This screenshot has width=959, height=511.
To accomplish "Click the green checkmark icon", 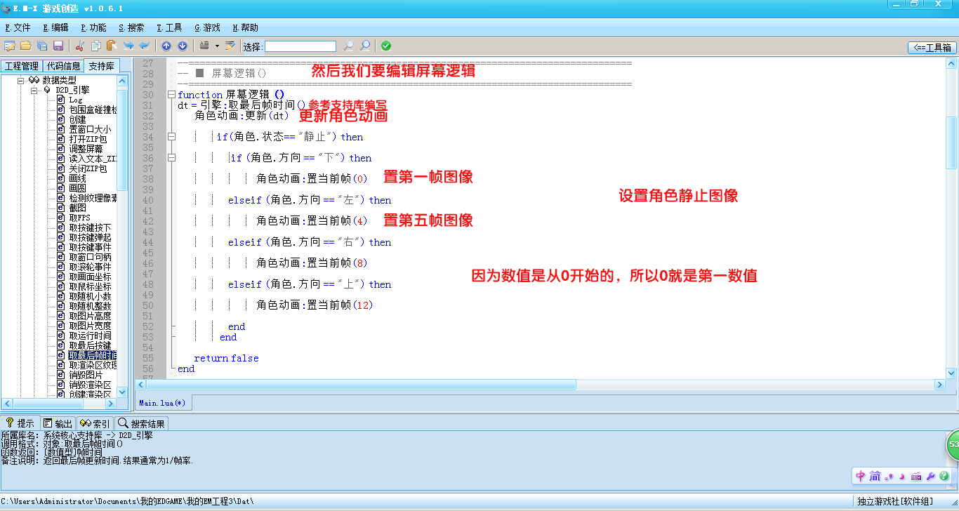I will 386,46.
